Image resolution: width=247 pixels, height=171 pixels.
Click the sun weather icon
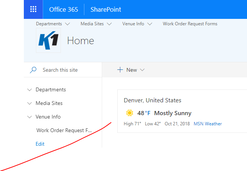click(129, 113)
